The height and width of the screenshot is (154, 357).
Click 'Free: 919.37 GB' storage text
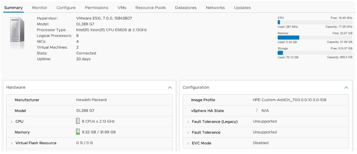pos(342,48)
